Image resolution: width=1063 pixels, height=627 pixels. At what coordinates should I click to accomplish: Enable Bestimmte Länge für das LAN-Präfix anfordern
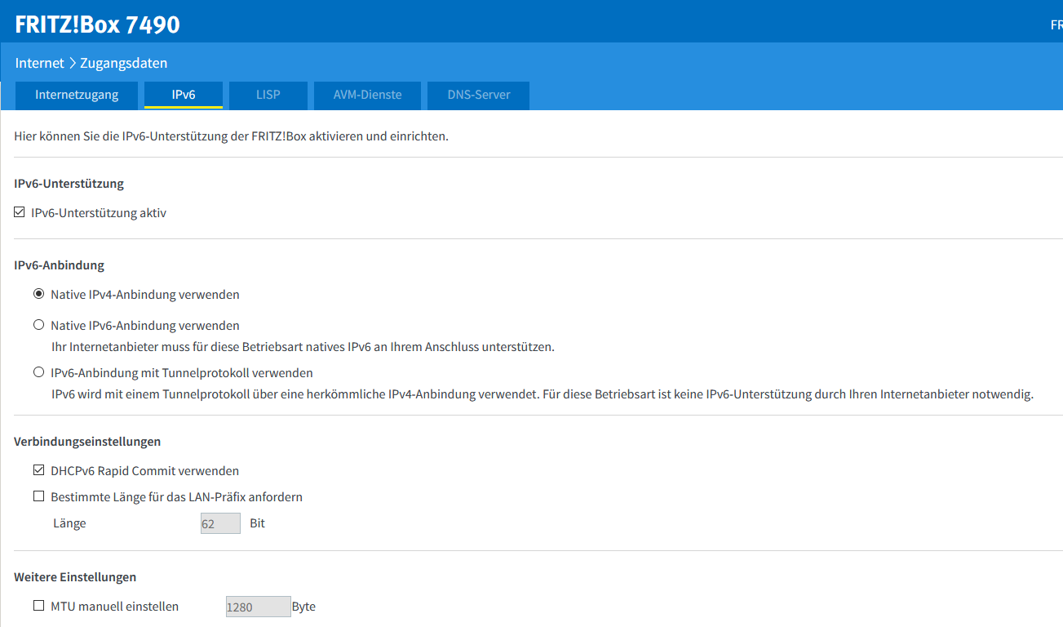tap(38, 496)
